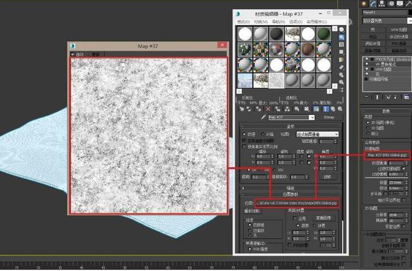Screen dimensions: 412x271
Task: Toggle sample Background checker icon
Action: 341,44
